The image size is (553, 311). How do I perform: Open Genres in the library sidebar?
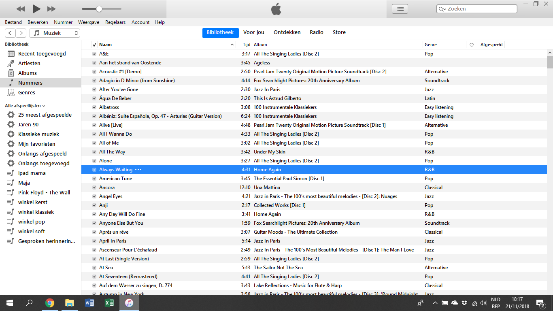27,92
